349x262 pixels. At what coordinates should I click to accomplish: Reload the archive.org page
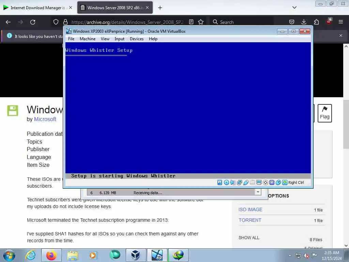click(33, 22)
